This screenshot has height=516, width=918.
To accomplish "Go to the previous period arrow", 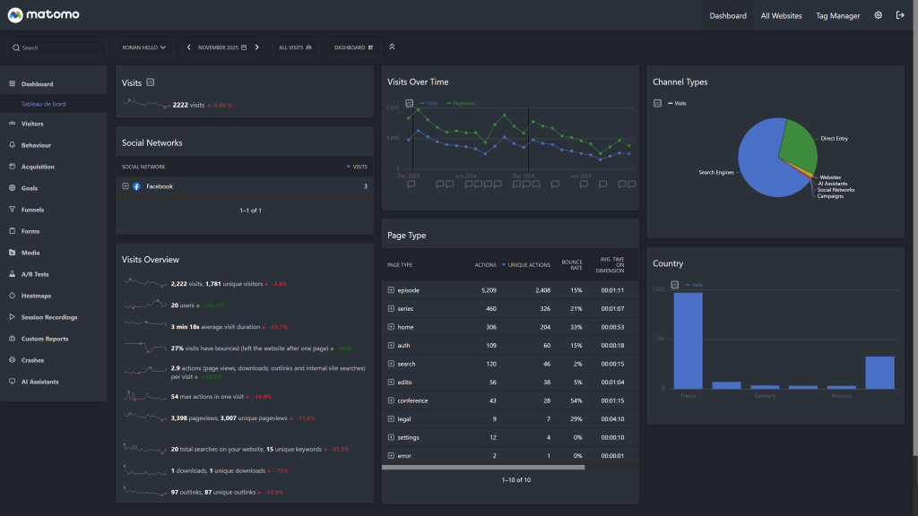I will [189, 47].
